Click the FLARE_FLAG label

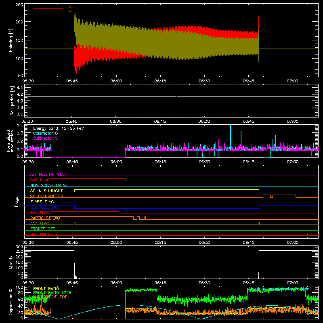pos(42,201)
